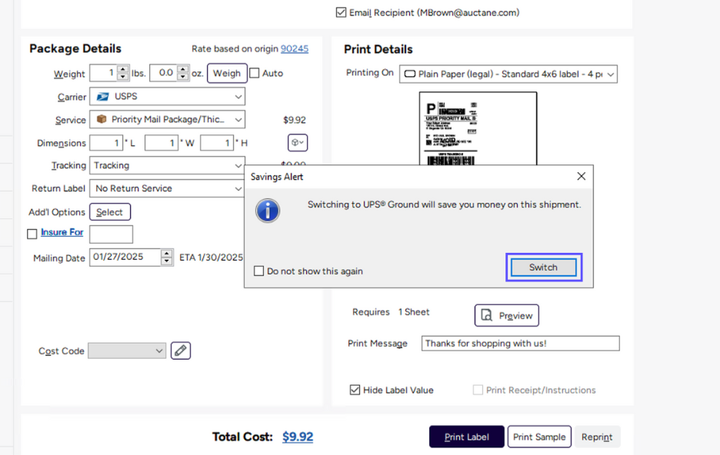Increase the oz weight with up arrow
This screenshot has height=455, width=720.
[x=183, y=70]
